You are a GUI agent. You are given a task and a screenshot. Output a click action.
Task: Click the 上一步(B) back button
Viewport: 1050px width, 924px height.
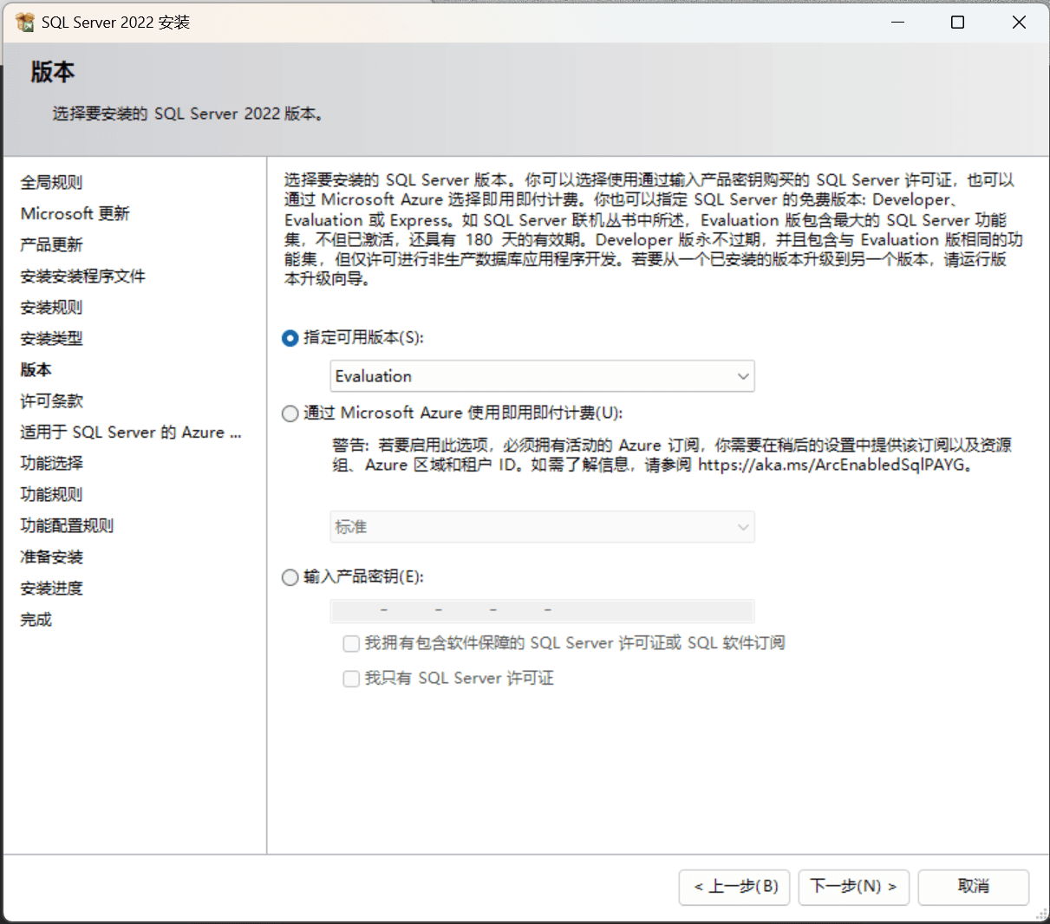click(734, 887)
